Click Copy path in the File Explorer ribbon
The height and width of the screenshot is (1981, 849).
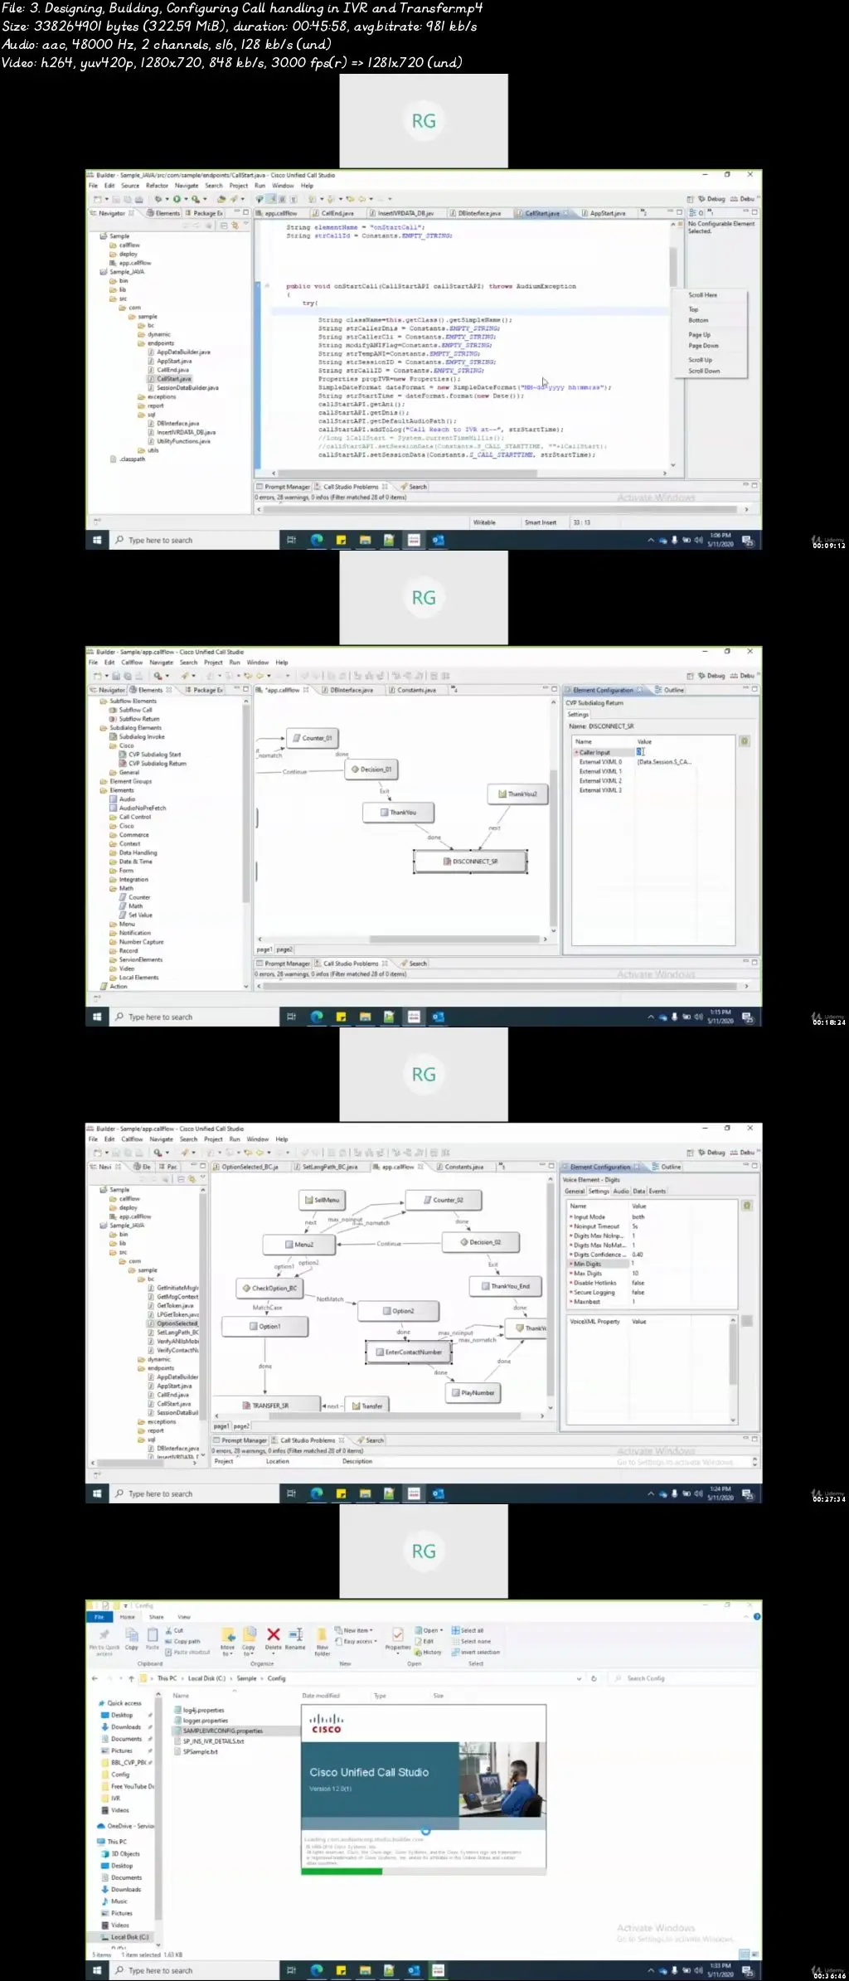click(183, 1641)
